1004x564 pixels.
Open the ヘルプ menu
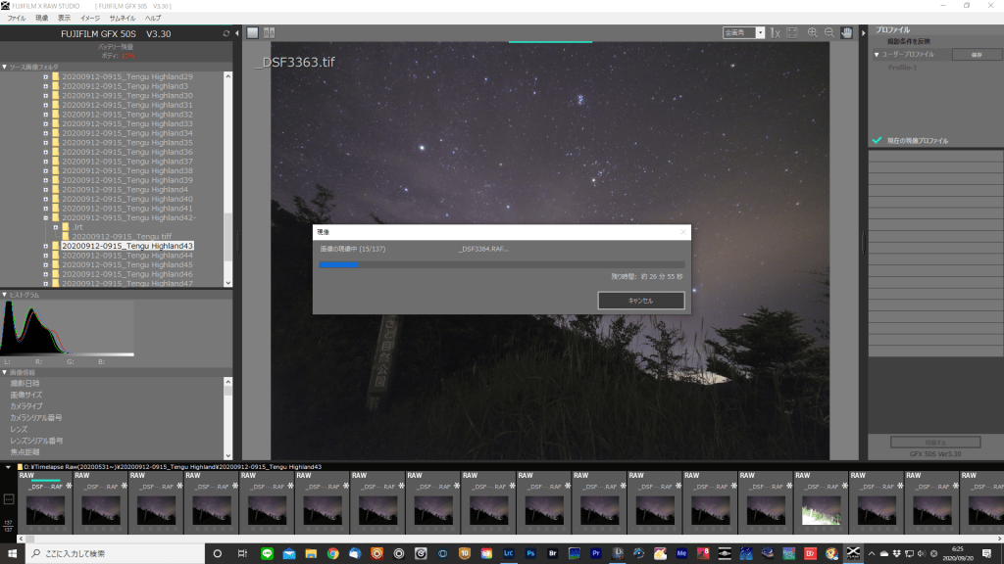153,18
